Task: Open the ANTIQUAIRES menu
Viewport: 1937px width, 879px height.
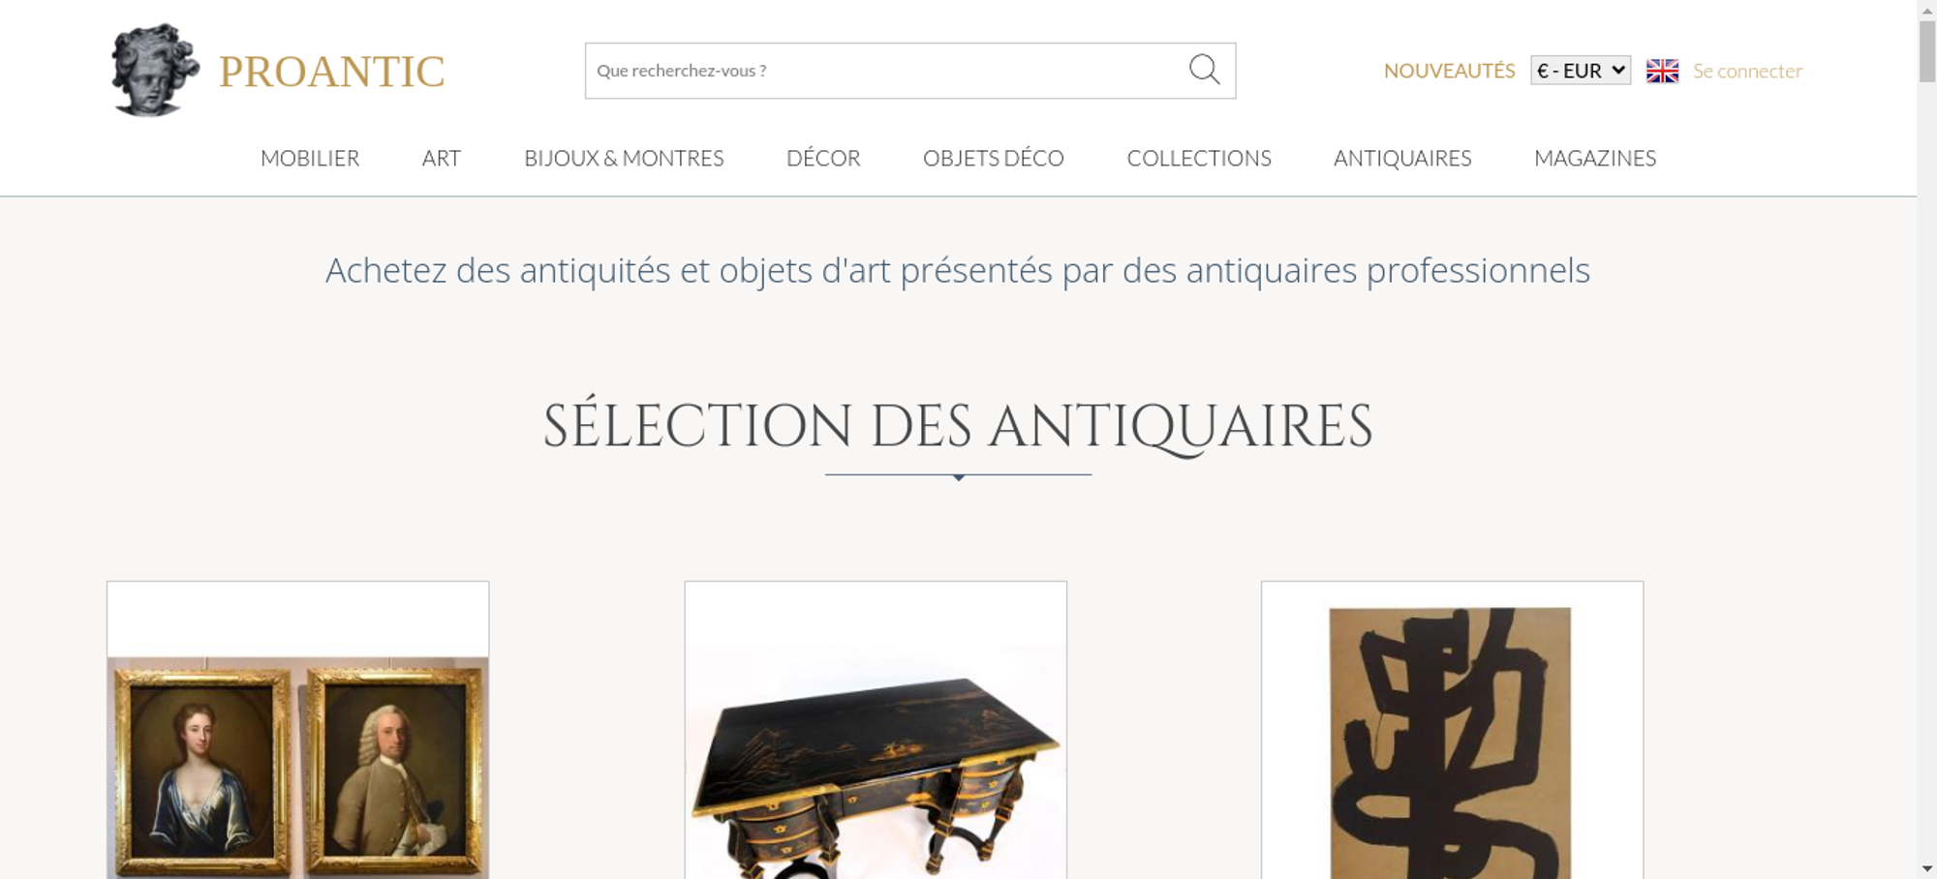Action: pyautogui.click(x=1402, y=158)
